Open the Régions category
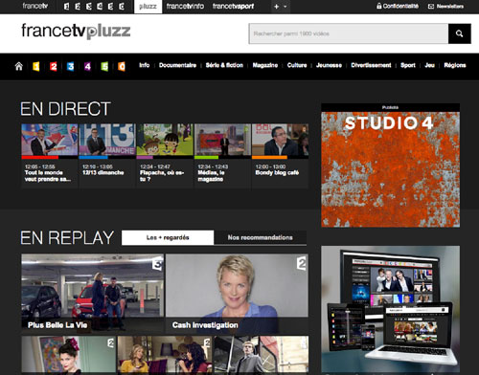This screenshot has height=375, width=479. (455, 65)
